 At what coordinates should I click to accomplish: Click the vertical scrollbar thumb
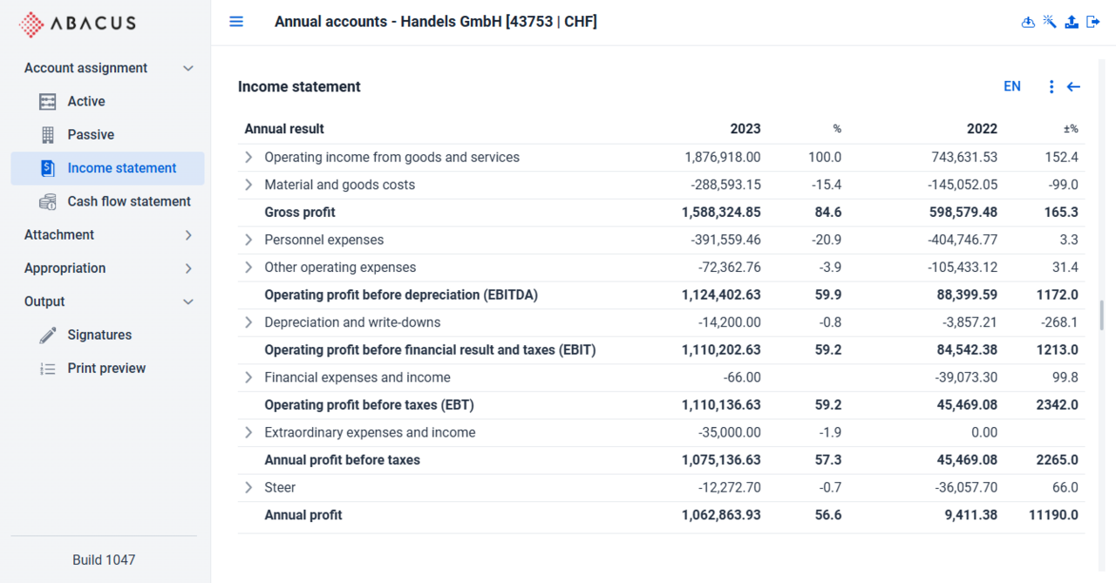(x=1102, y=315)
